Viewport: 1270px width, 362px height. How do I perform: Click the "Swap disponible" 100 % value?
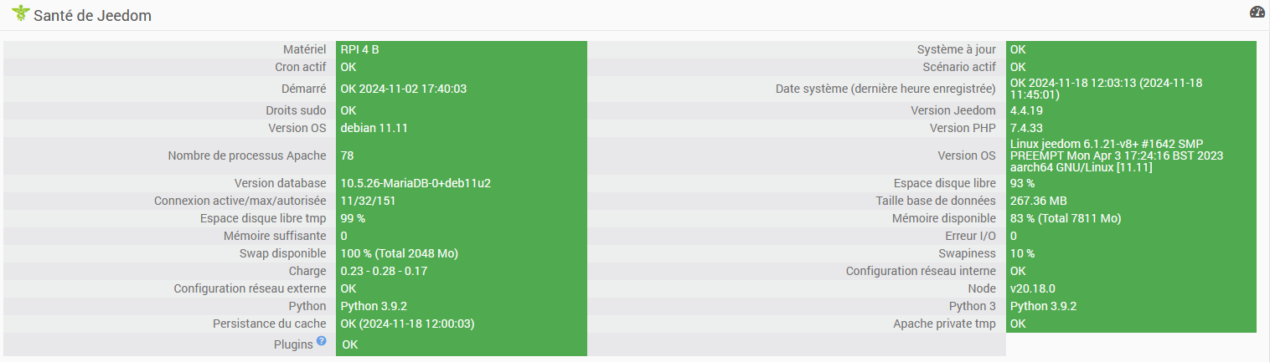pyautogui.click(x=399, y=253)
